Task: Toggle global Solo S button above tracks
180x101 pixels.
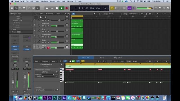Action: pos(45,17)
